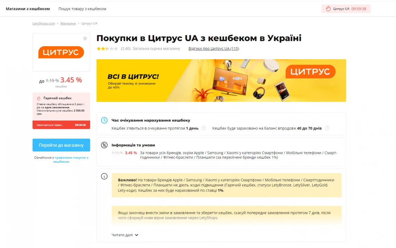Click the info circle icon beside Важливо notice
Image resolution: width=396 pixels, height=248 pixels.
(x=104, y=176)
